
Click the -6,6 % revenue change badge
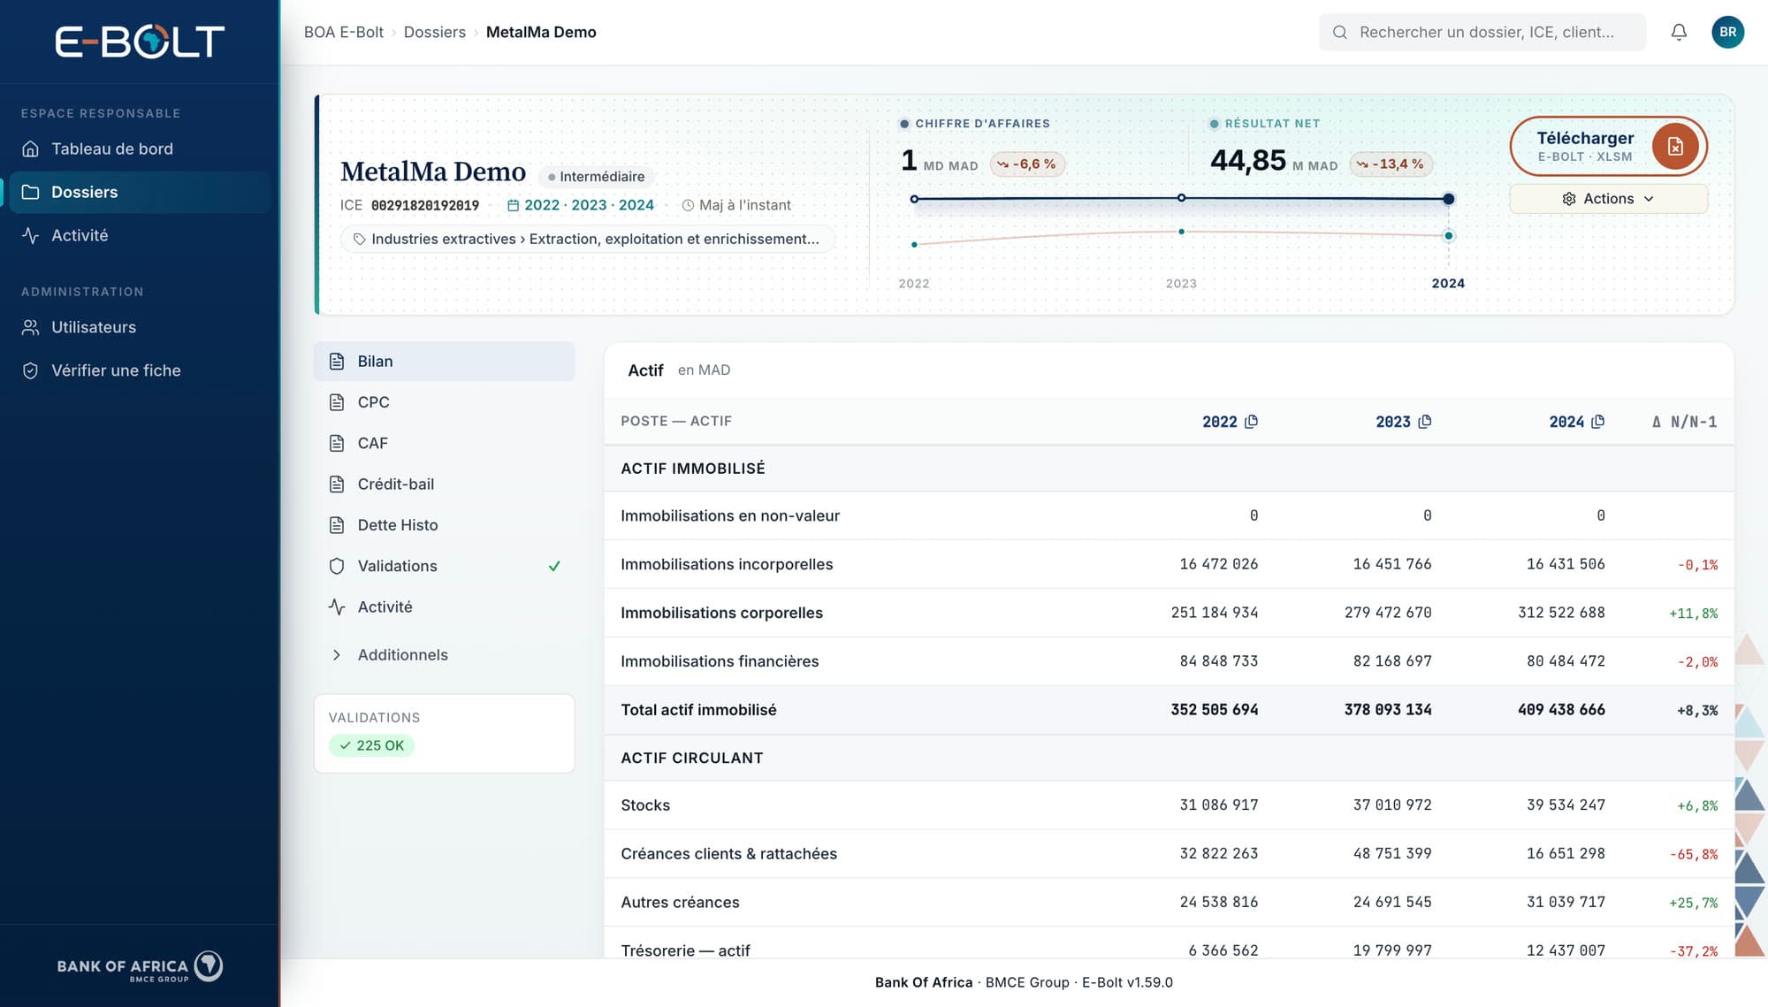click(1027, 164)
